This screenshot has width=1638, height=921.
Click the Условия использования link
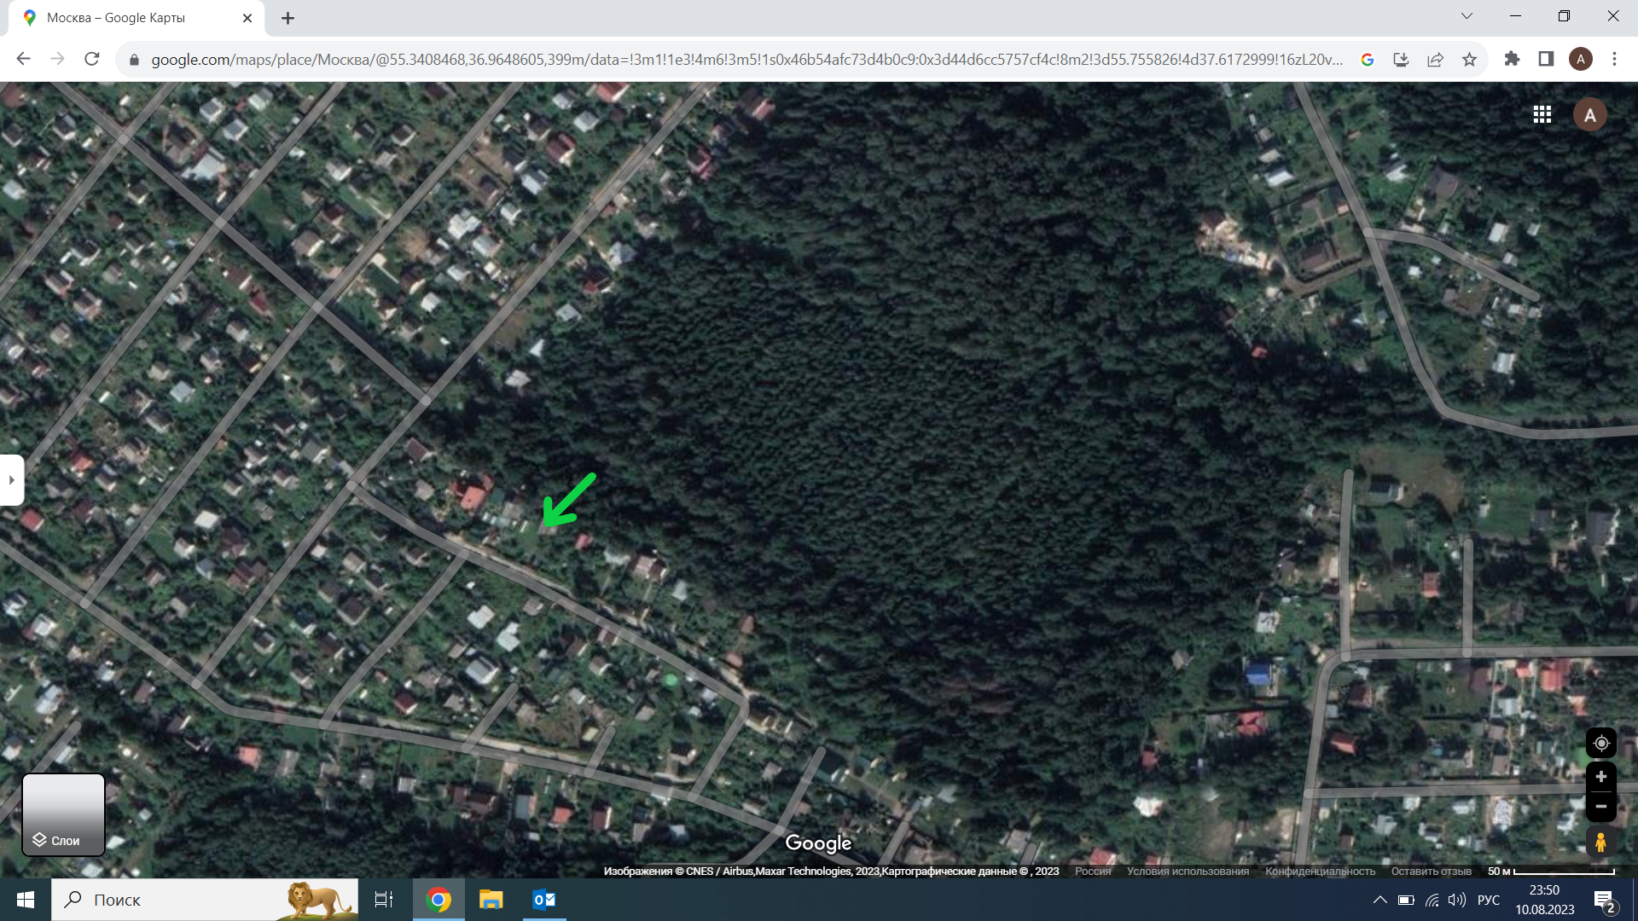click(x=1188, y=872)
